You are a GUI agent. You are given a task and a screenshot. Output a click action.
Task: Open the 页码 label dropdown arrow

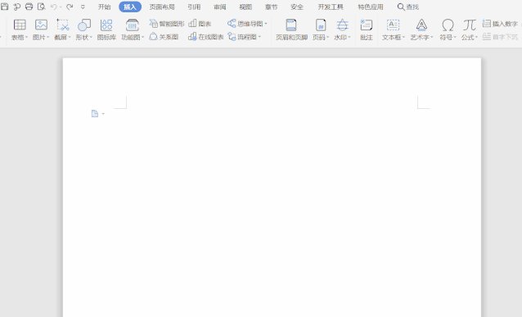tap(327, 38)
